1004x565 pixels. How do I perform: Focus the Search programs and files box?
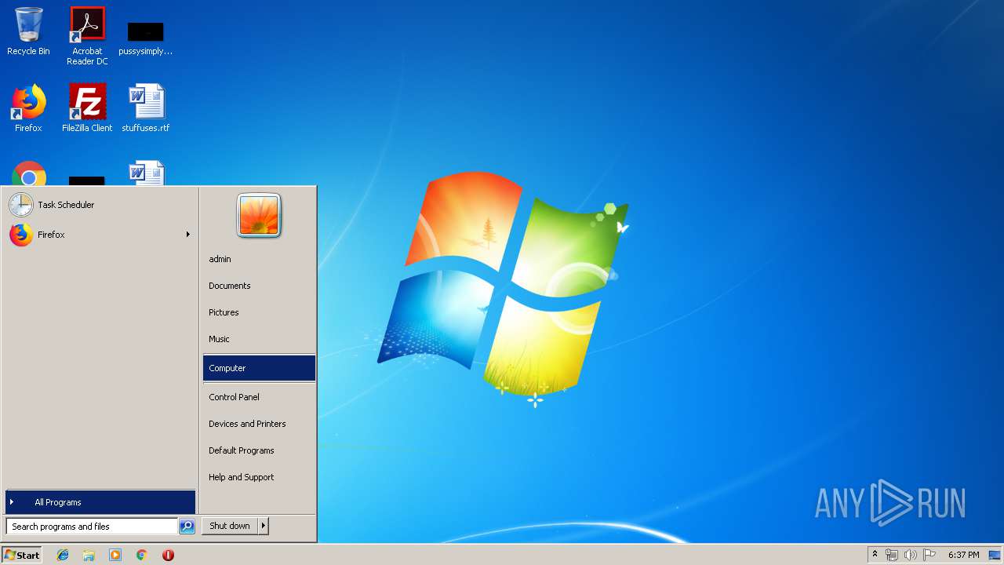[x=92, y=527]
